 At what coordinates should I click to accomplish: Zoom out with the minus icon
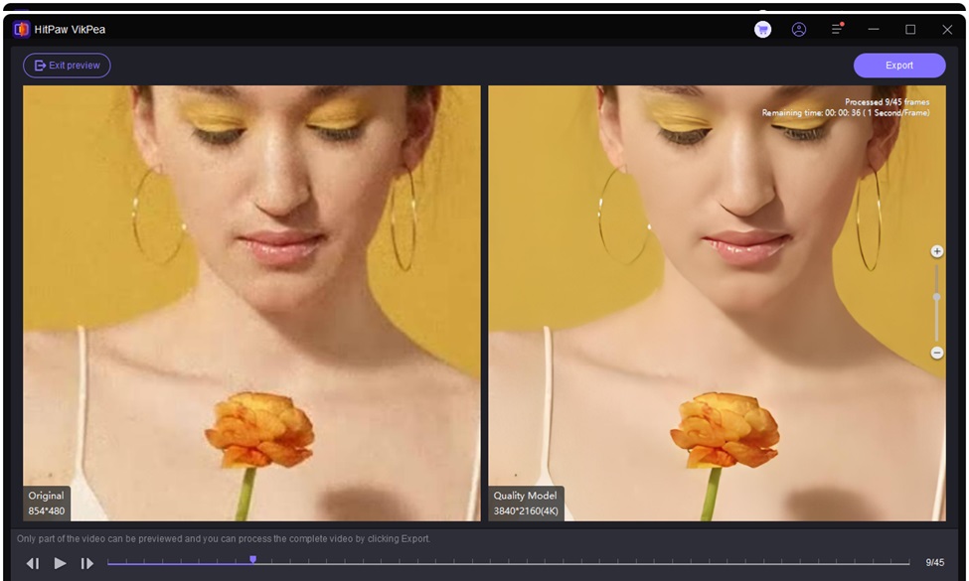936,353
